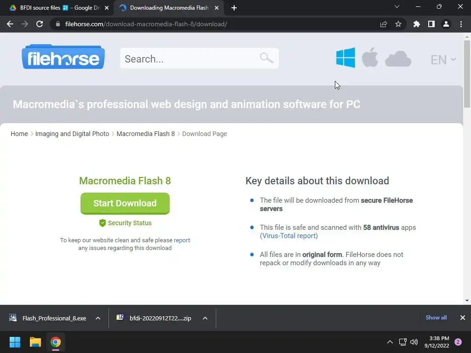The image size is (471, 353).
Task: Close the downloads bar
Action: point(463,318)
